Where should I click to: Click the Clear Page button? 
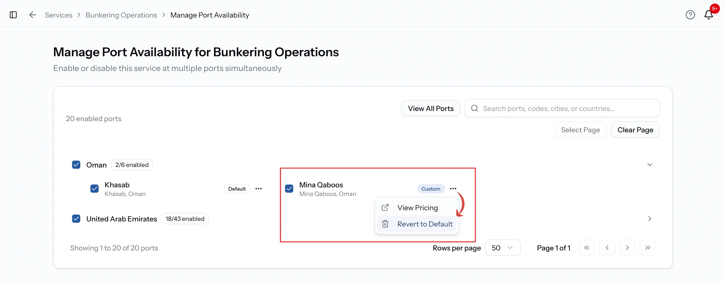tap(635, 130)
